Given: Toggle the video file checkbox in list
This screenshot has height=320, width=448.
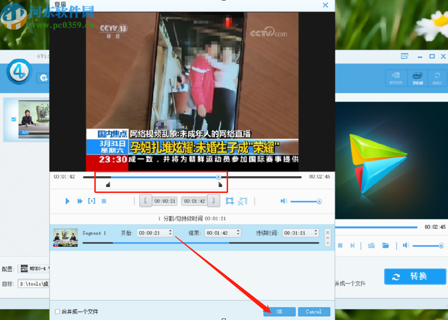Looking at the screenshot, I should [13, 119].
